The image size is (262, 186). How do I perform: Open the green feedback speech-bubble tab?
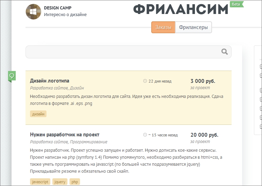pyautogui.click(x=12, y=76)
